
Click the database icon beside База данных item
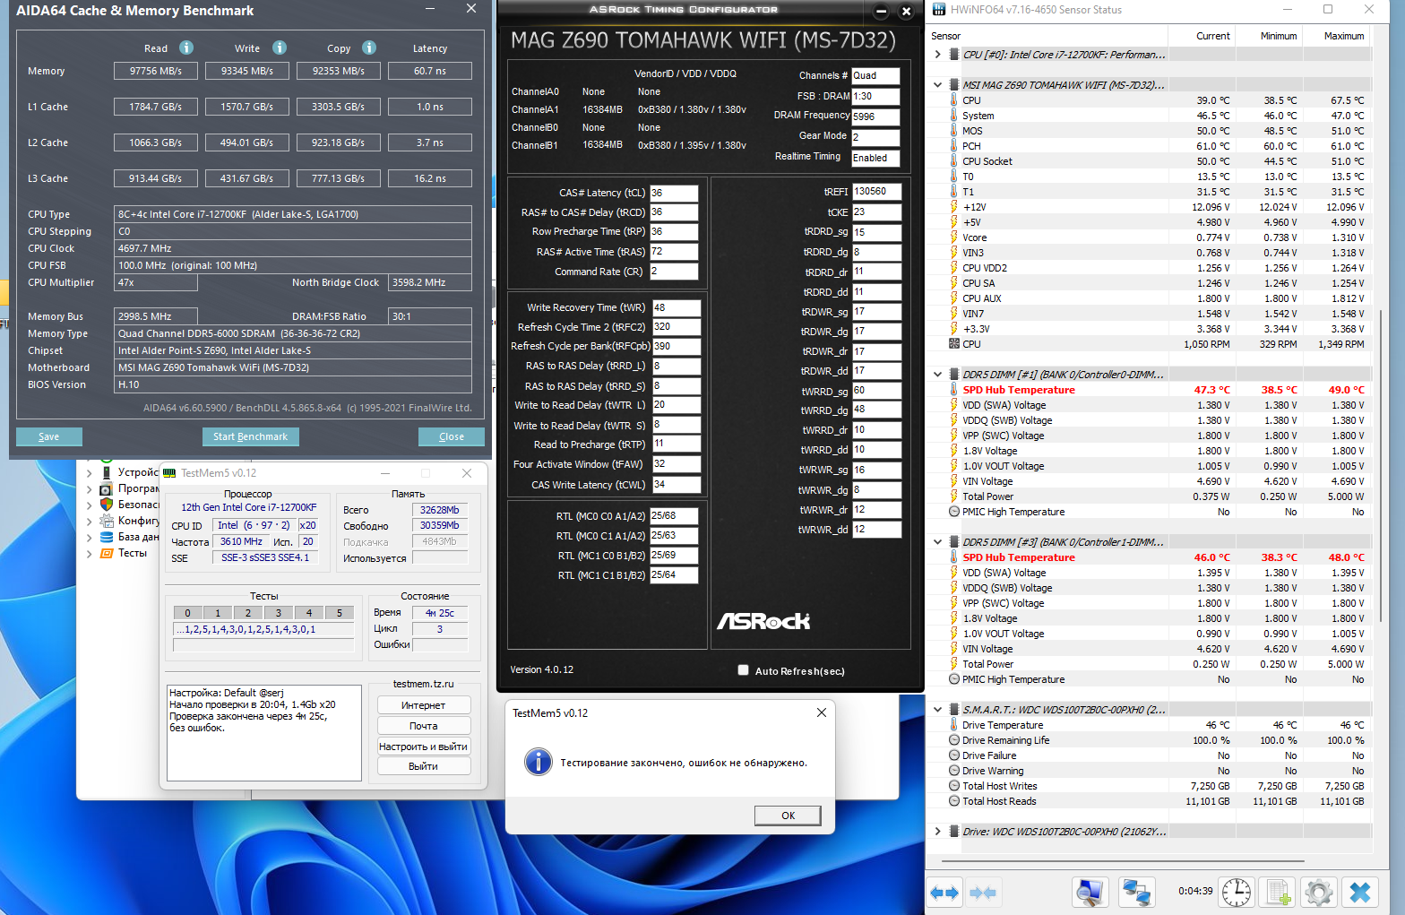tap(107, 537)
